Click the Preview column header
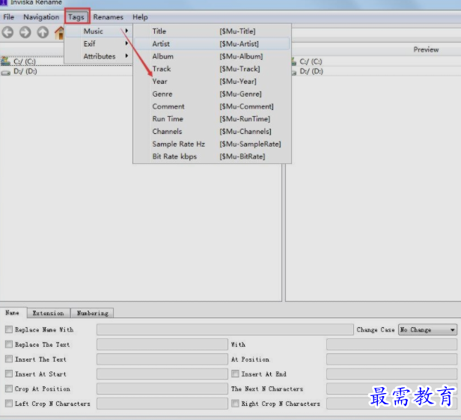Image resolution: width=461 pixels, height=420 pixels. [x=426, y=49]
